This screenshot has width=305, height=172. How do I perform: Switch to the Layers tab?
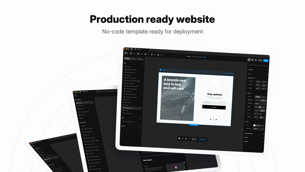click(134, 59)
